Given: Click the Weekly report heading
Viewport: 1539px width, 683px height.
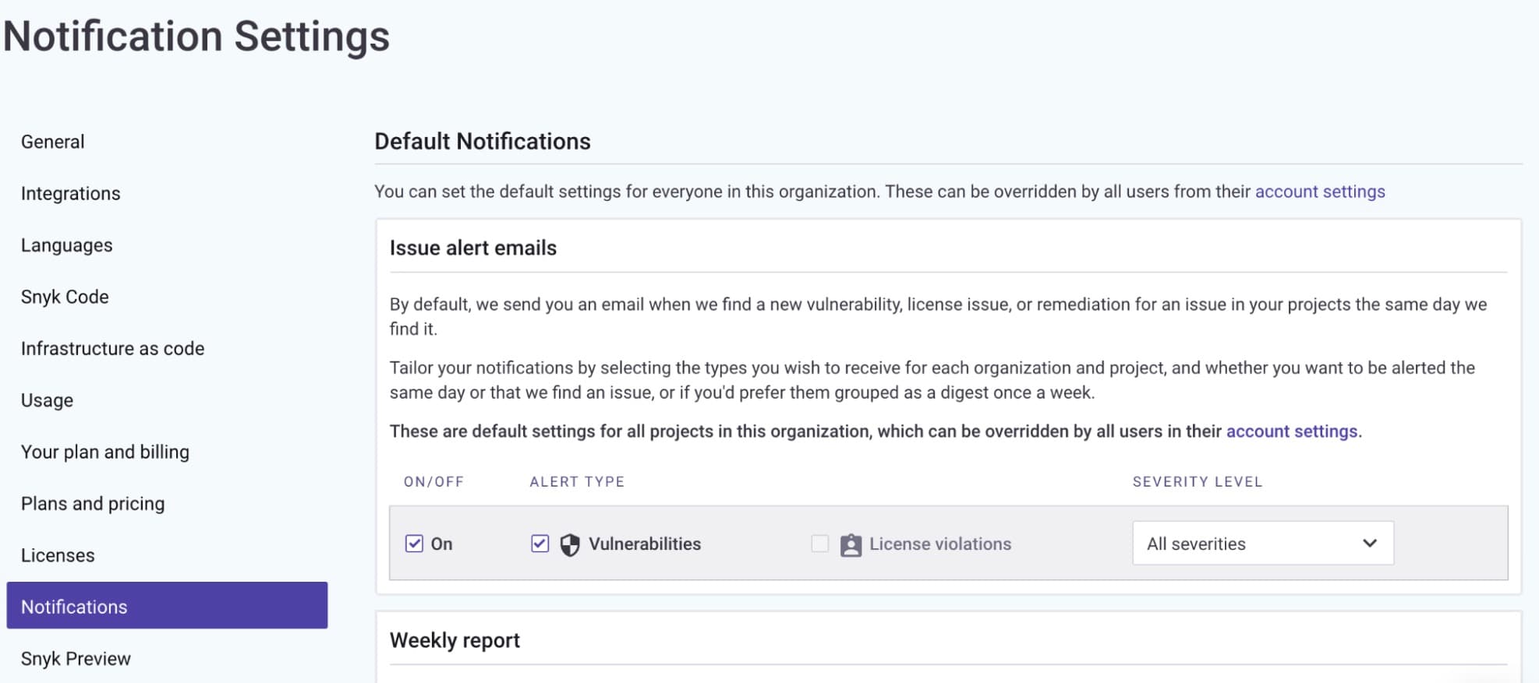Looking at the screenshot, I should tap(455, 640).
